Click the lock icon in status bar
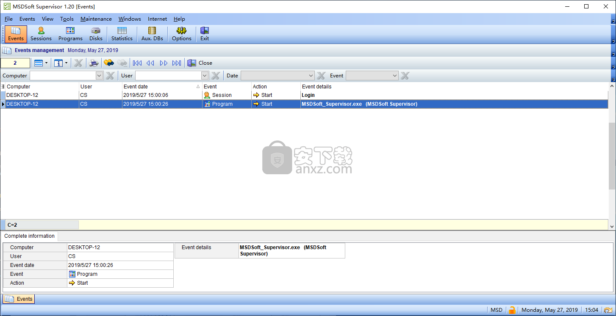The height and width of the screenshot is (316, 616). pyautogui.click(x=512, y=310)
